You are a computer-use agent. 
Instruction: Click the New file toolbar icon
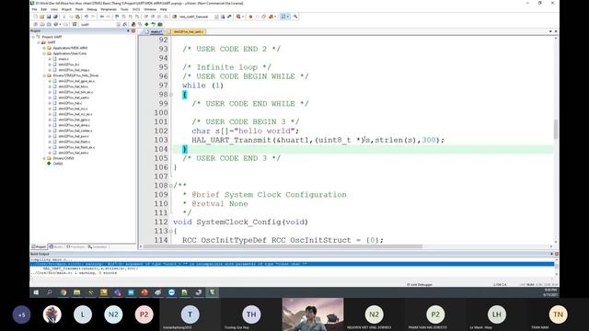pos(35,17)
